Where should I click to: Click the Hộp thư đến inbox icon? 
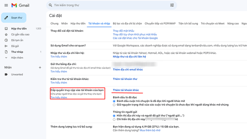(6, 28)
